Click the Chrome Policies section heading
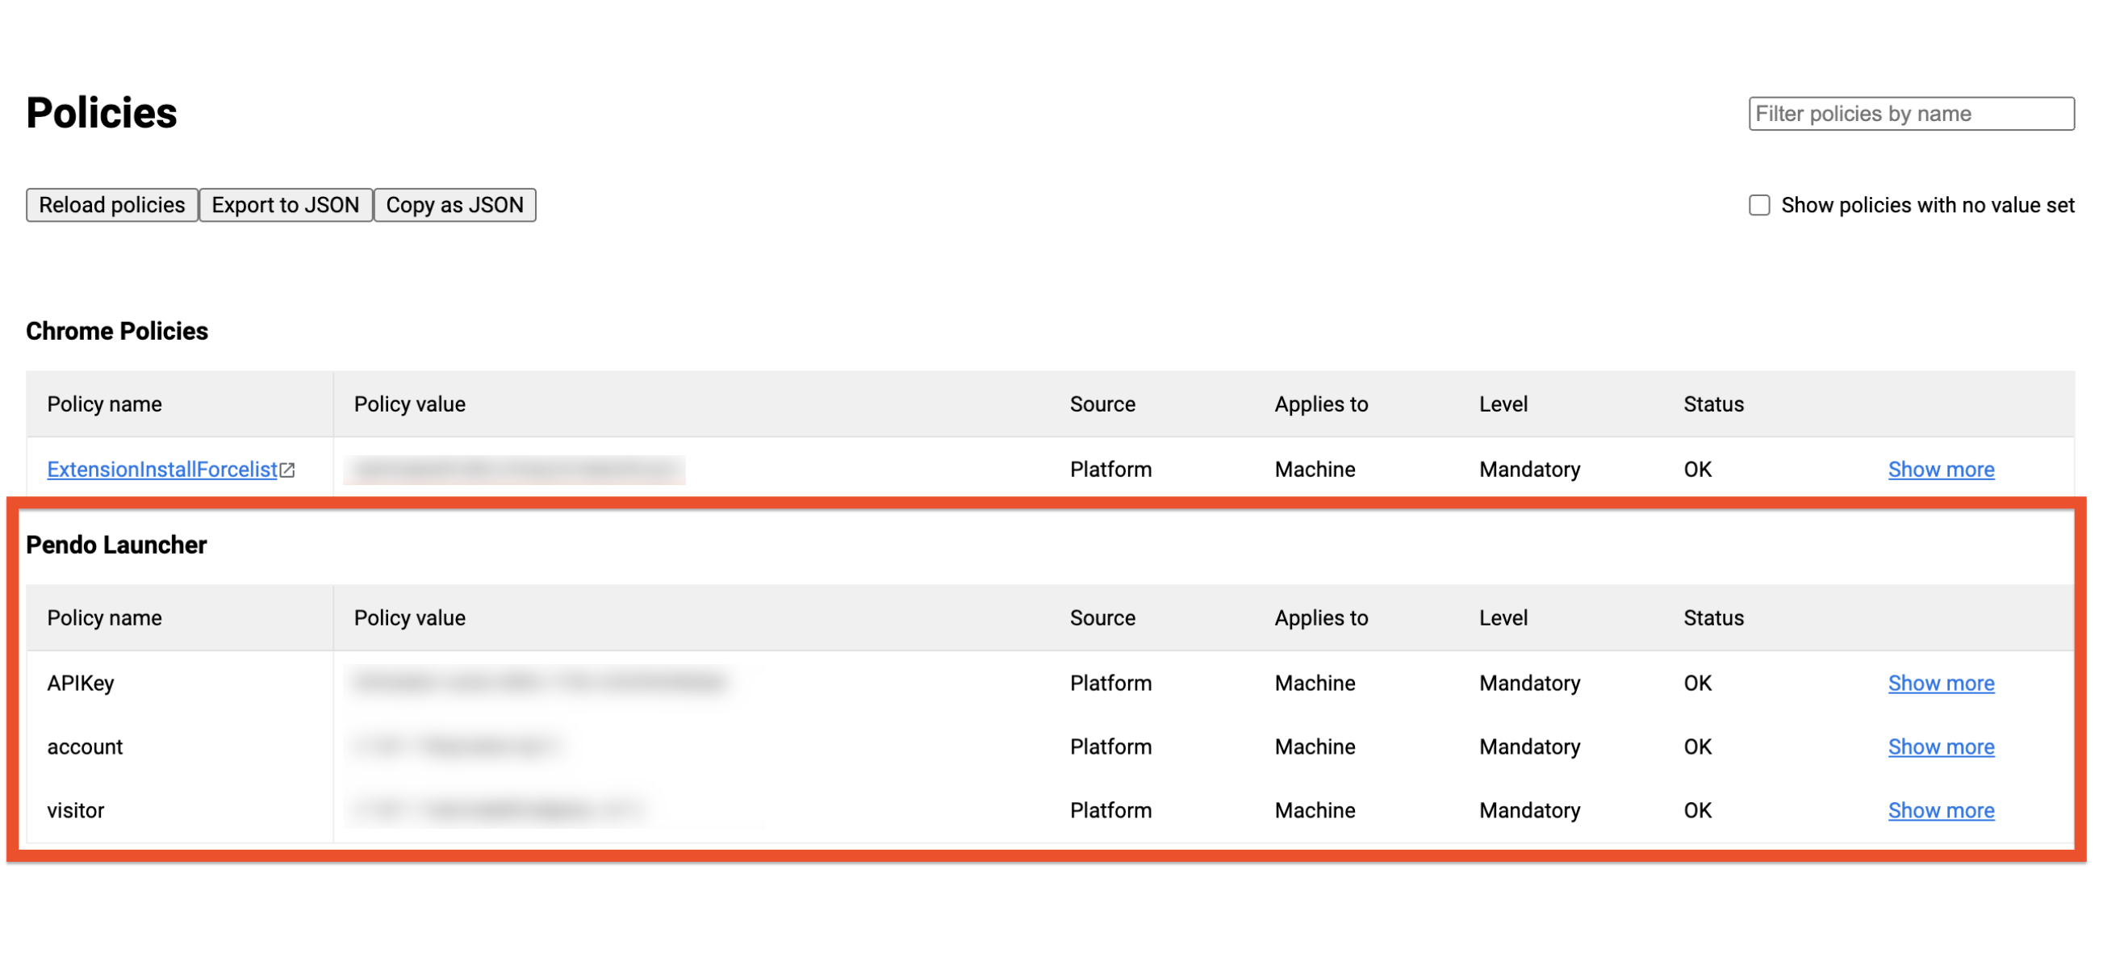The image size is (2124, 970). click(117, 331)
